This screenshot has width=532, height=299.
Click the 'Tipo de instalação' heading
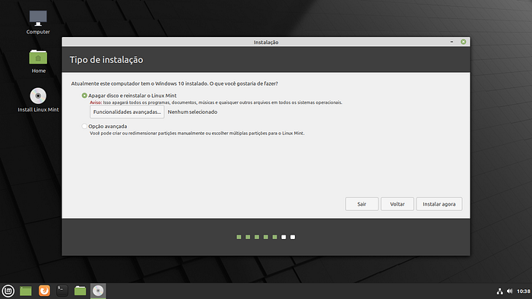tap(106, 60)
